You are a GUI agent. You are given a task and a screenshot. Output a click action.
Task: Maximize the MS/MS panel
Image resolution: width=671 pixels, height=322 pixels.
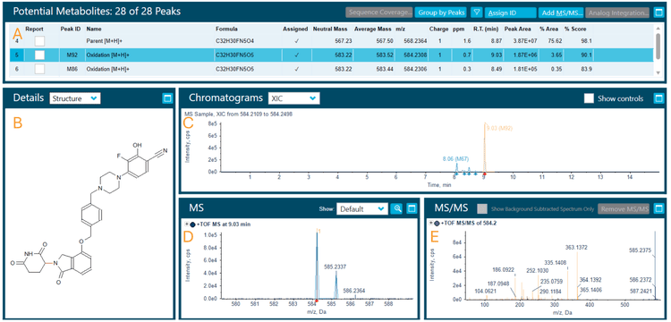pos(659,208)
